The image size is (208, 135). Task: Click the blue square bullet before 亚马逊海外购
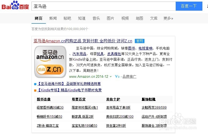(35, 84)
